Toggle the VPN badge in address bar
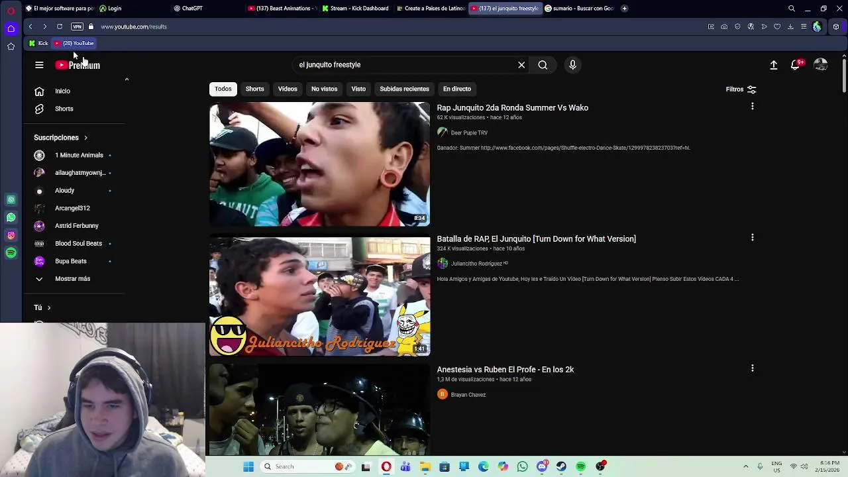The image size is (848, 477). [77, 26]
